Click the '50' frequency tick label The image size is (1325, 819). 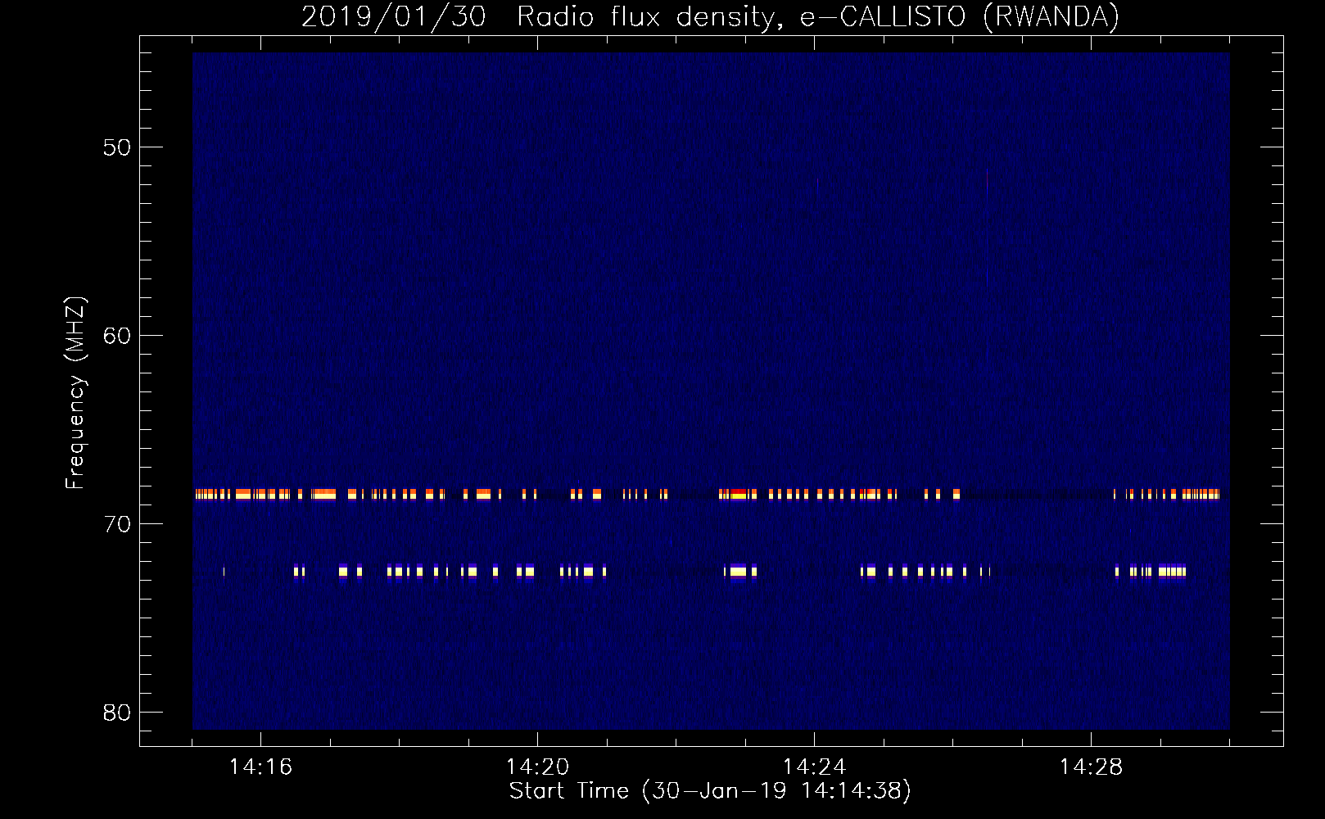117,147
